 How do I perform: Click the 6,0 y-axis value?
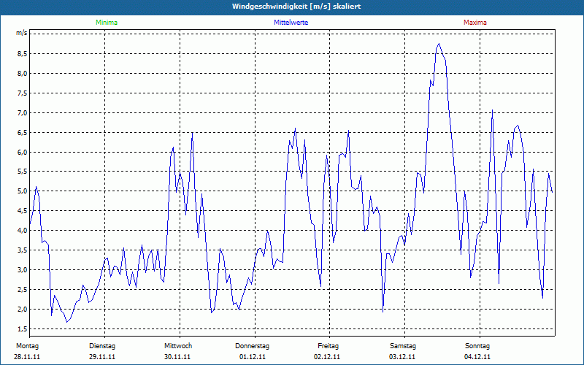click(23, 152)
